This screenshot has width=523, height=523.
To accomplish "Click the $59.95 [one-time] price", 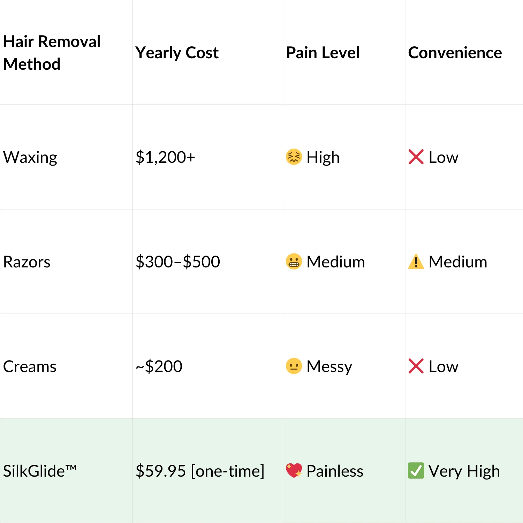I will click(x=200, y=471).
